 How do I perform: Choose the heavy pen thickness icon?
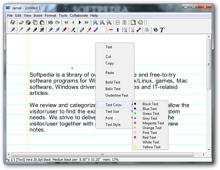click(x=35, y=30)
